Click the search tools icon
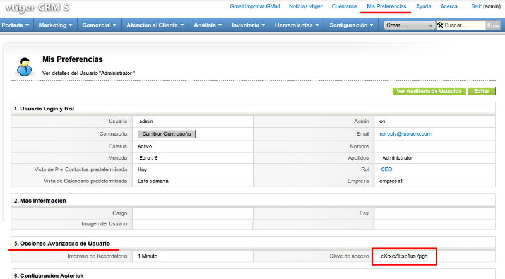Screen dimensions: 505x279 439,25
